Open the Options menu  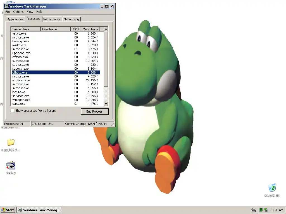click(18, 12)
